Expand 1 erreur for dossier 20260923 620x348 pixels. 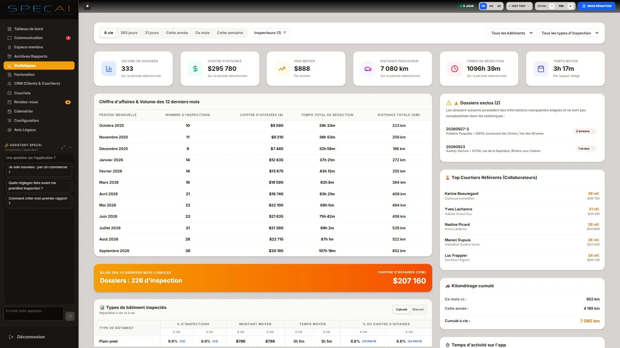click(x=586, y=148)
